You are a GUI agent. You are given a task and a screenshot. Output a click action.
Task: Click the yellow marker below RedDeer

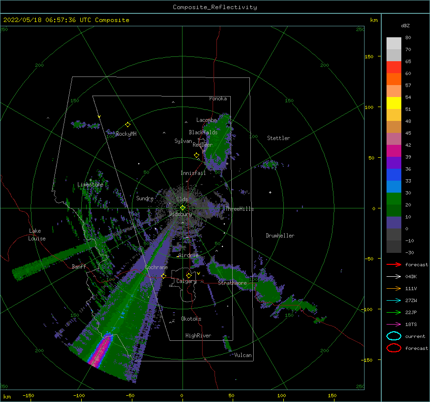coord(196,155)
